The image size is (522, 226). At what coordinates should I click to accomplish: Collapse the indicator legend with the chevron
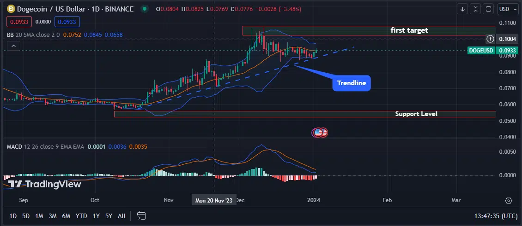[13, 46]
